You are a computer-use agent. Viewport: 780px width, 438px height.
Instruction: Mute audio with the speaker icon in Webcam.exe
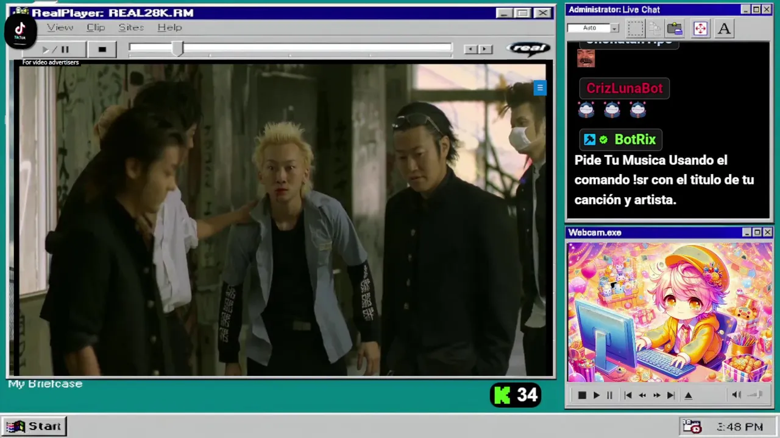click(736, 395)
